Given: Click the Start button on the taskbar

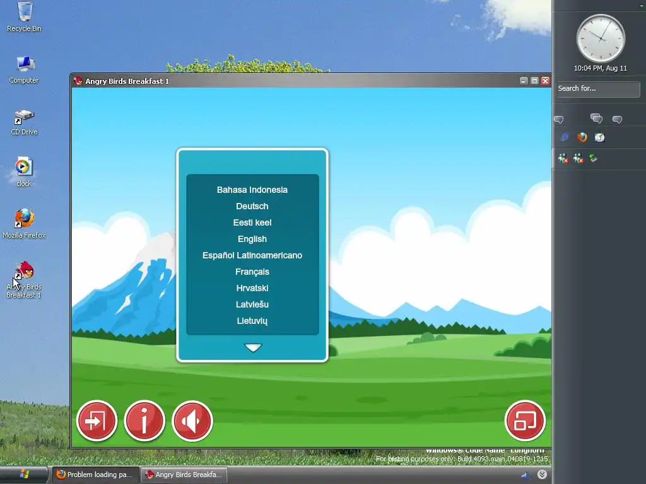Looking at the screenshot, I should tap(24, 475).
